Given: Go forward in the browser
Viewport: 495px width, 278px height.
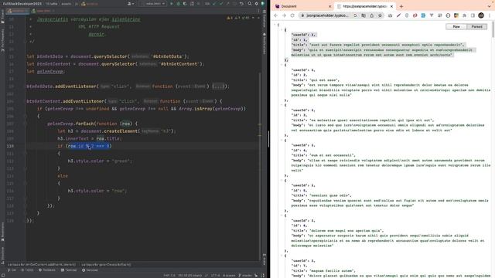Looking at the screenshot, I should [x=284, y=15].
